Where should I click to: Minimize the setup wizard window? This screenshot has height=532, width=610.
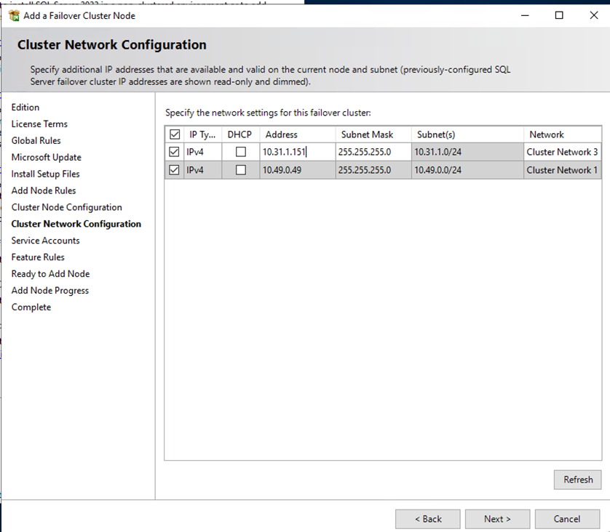coord(526,15)
